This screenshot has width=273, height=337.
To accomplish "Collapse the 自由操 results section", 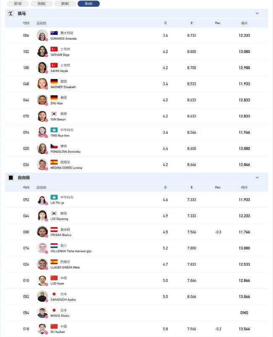I will (x=257, y=178).
